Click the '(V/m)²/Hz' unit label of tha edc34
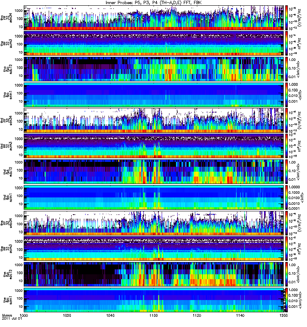Image resolution: width=307 pixels, height=327 pixels. (299, 18)
